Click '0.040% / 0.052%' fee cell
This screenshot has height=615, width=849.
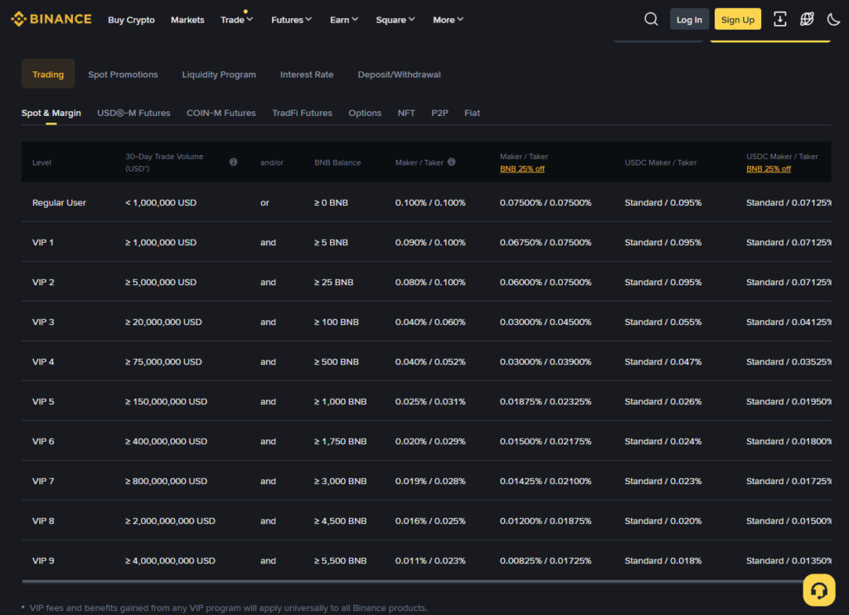430,361
